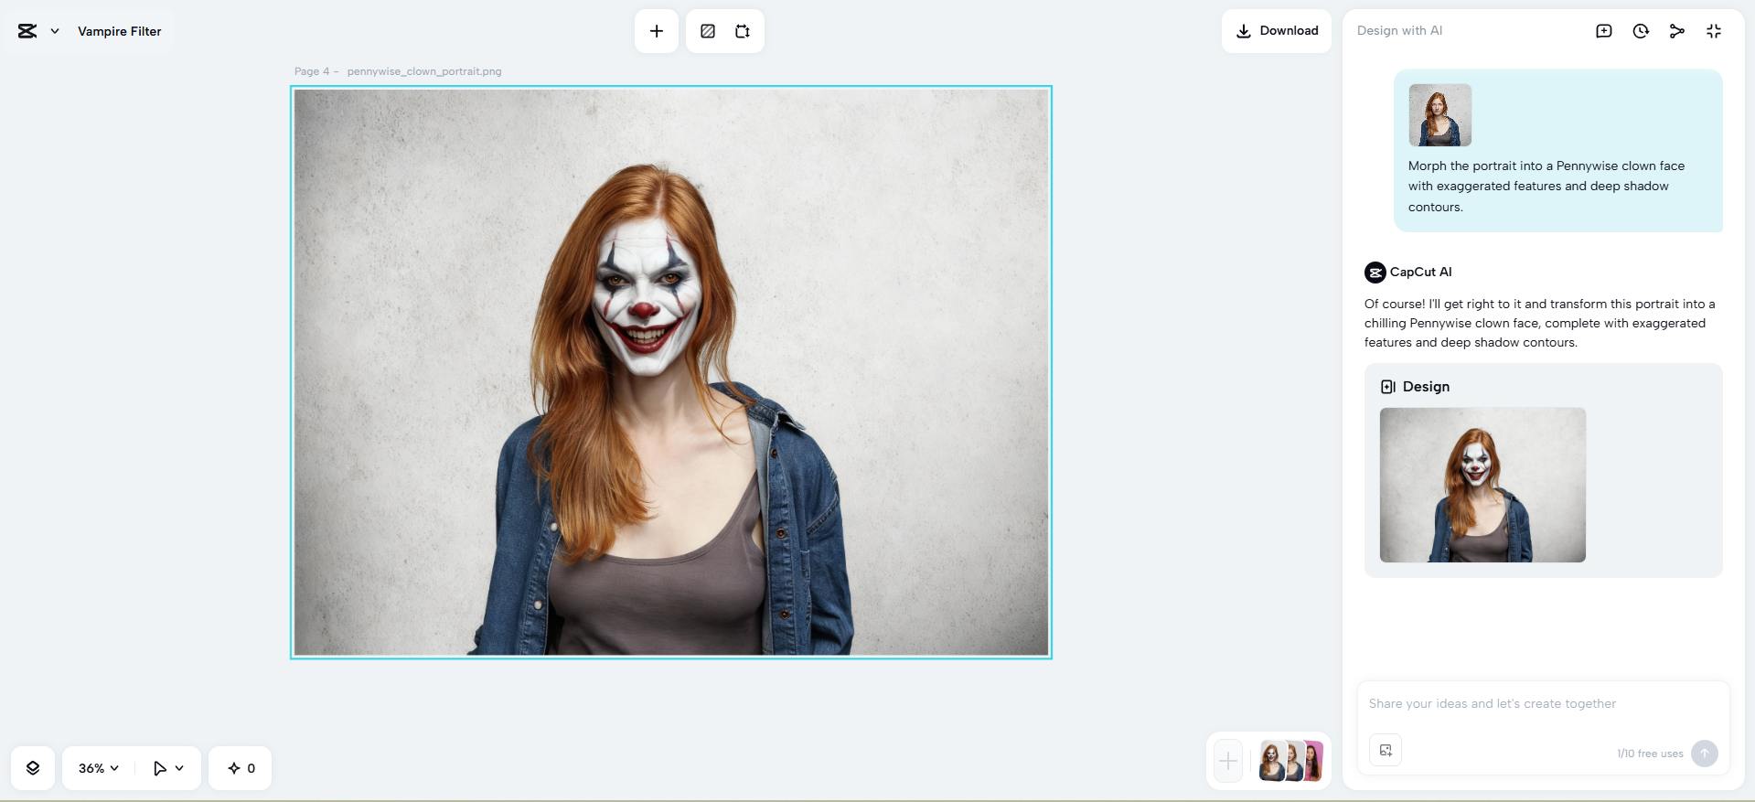Open the generated clown design thumbnail

pyautogui.click(x=1482, y=485)
